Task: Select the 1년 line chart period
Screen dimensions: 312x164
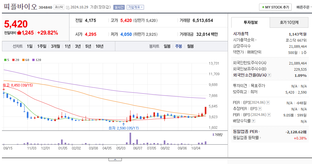Action: click(68, 46)
